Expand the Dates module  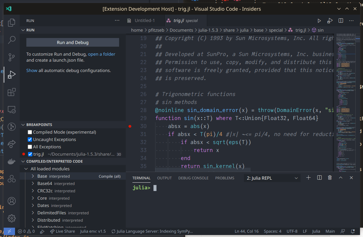tap(33, 206)
